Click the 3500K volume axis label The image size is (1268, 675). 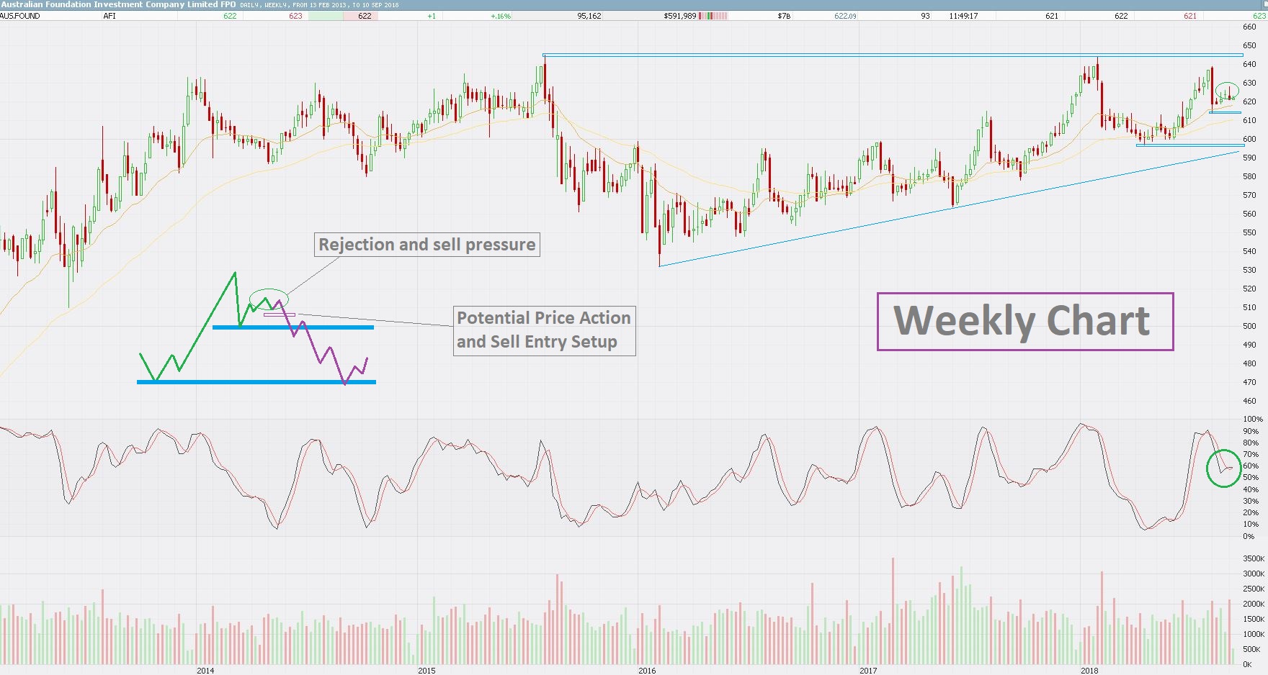coord(1254,558)
